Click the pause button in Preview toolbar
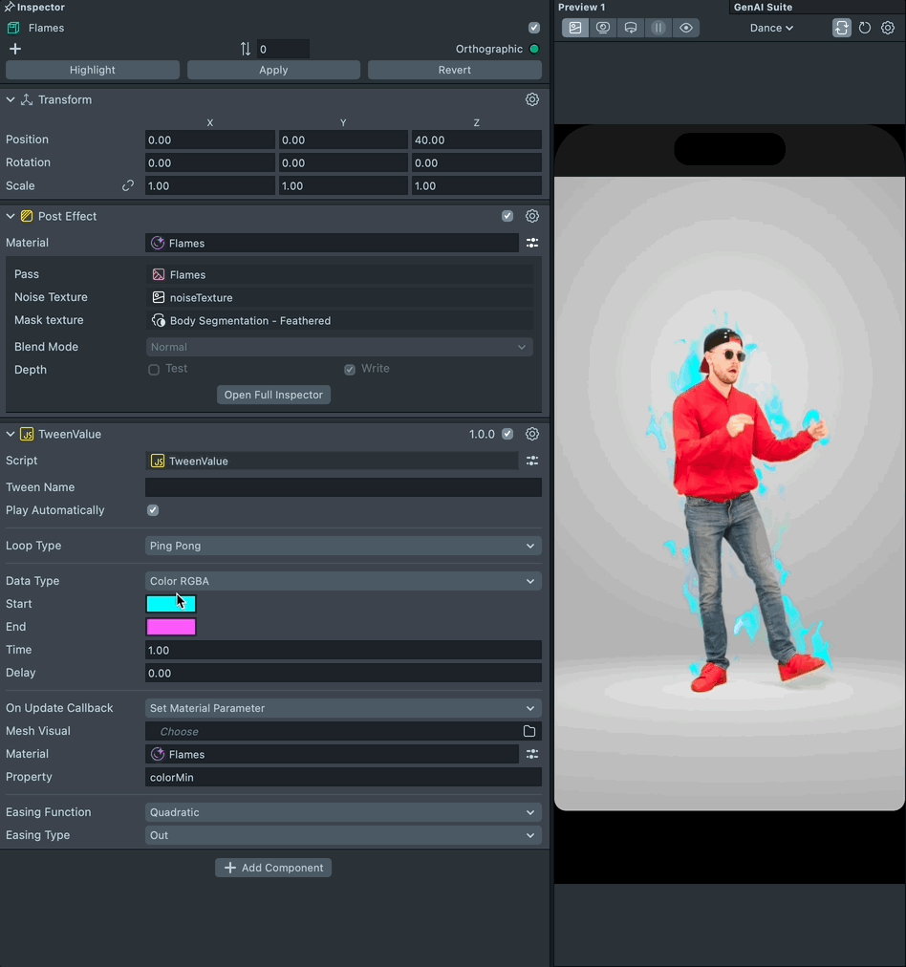 tap(658, 28)
